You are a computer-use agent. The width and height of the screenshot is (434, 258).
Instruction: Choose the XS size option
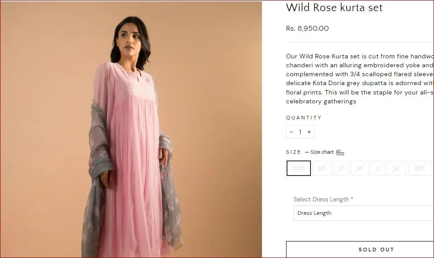[322, 168]
